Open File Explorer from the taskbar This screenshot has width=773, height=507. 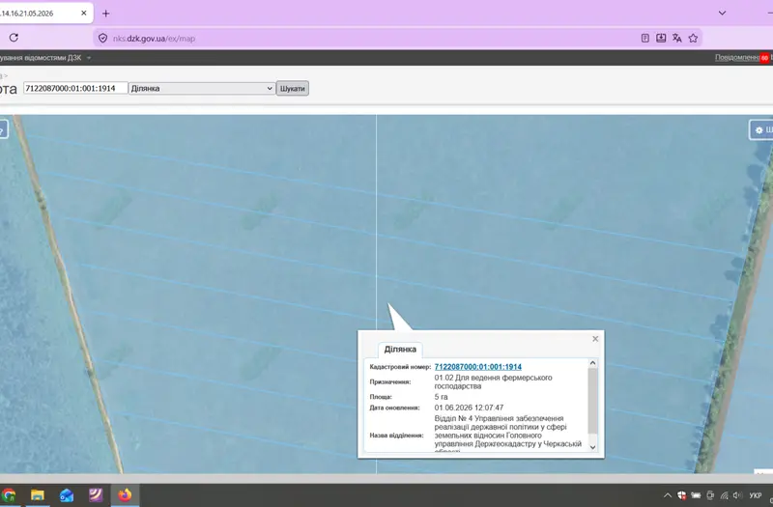coord(38,495)
